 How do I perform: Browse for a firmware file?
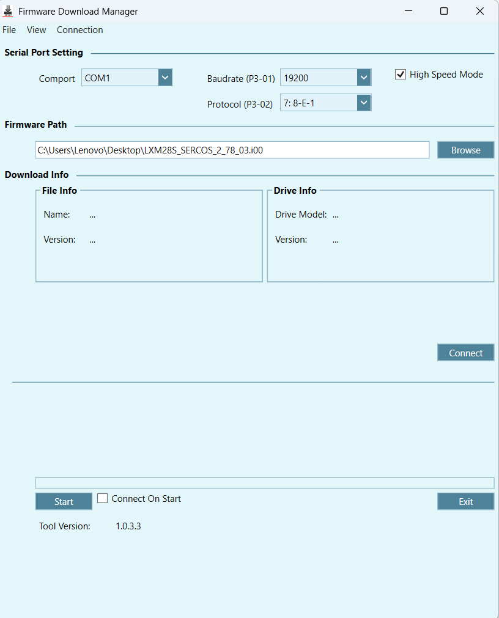[x=465, y=150]
